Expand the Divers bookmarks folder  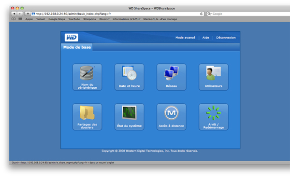tap(104, 19)
